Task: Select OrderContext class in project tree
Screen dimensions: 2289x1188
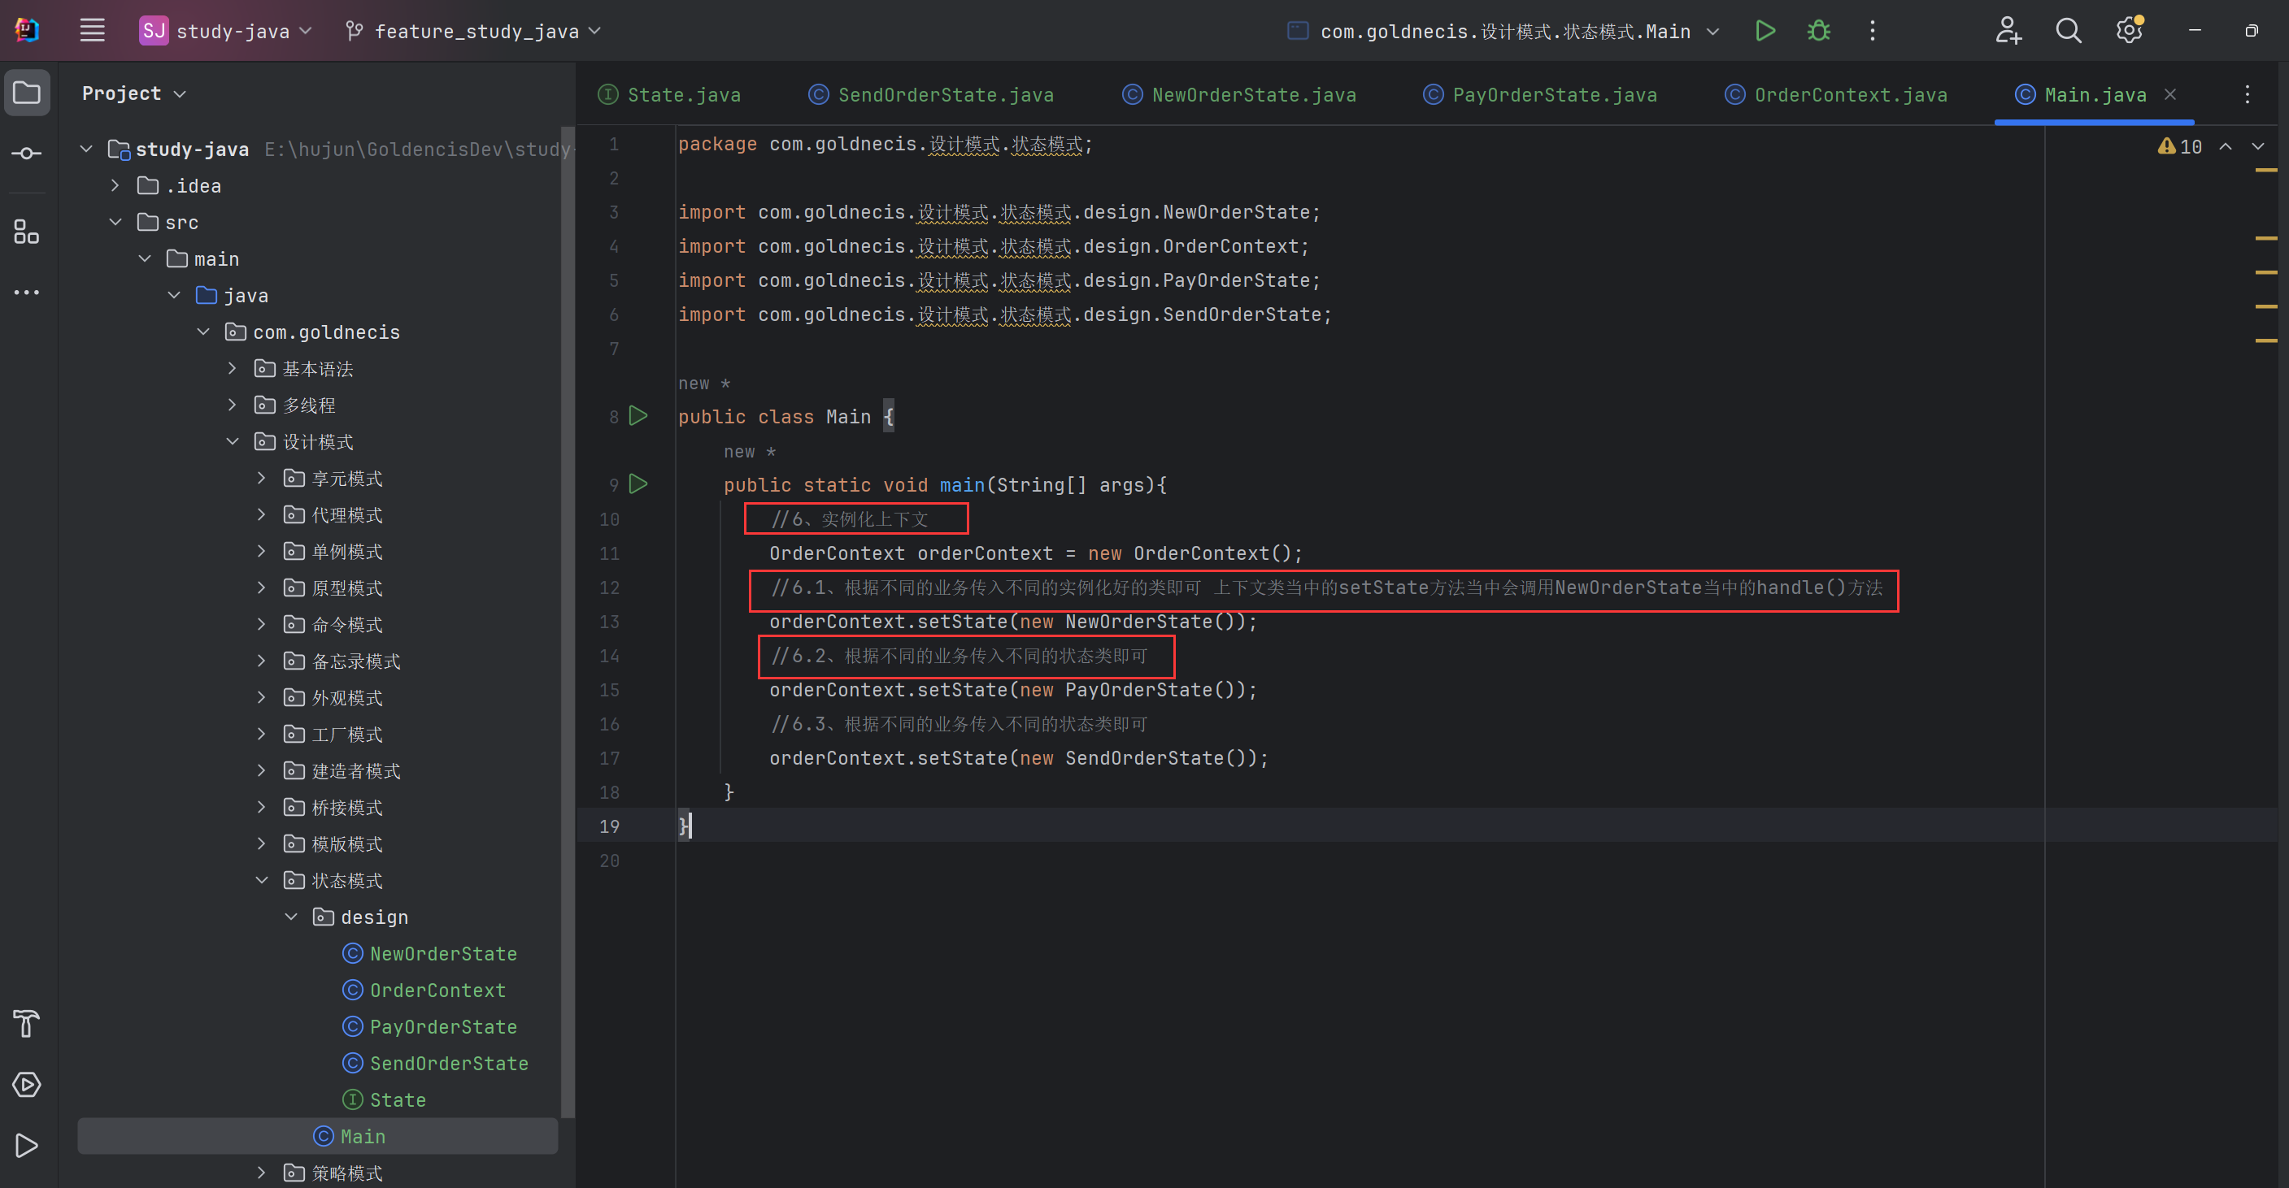Action: coord(424,990)
